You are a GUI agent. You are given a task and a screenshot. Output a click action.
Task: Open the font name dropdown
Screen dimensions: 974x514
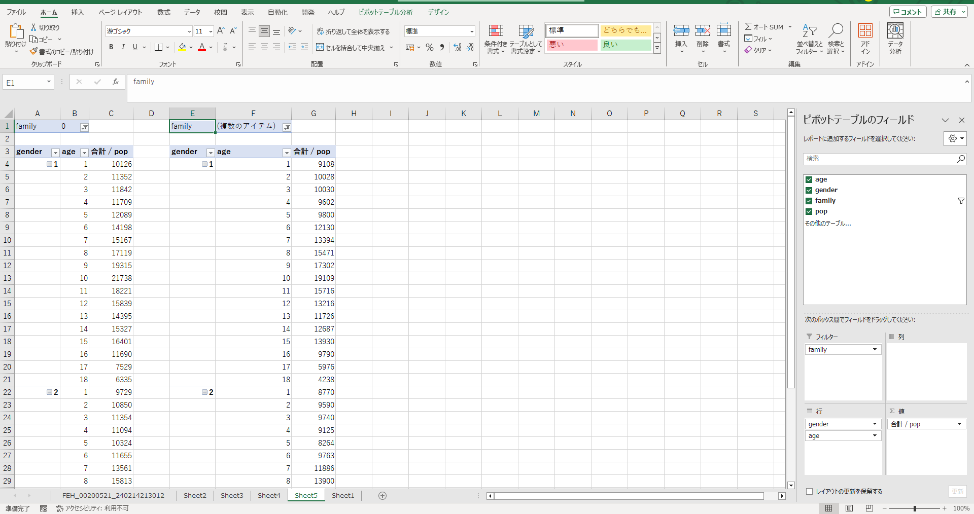click(189, 31)
